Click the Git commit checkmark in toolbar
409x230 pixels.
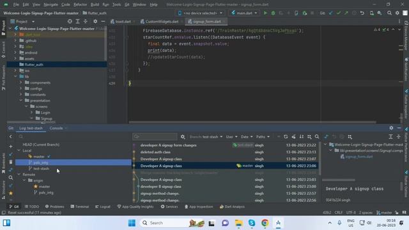pos(339,13)
